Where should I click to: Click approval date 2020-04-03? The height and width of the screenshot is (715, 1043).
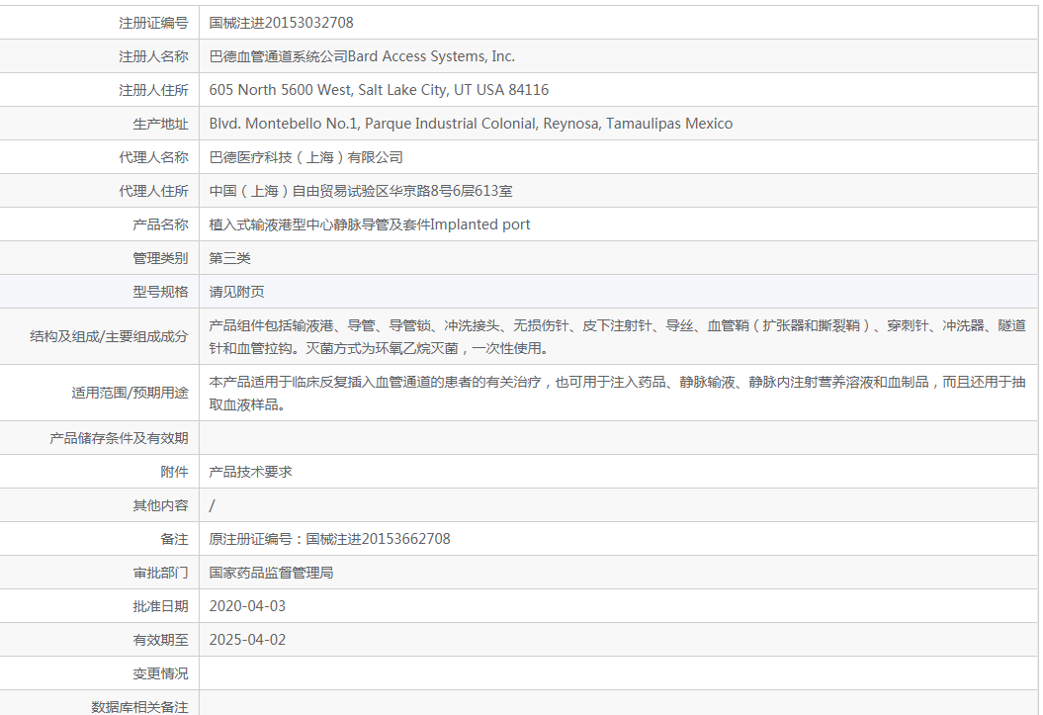247,606
